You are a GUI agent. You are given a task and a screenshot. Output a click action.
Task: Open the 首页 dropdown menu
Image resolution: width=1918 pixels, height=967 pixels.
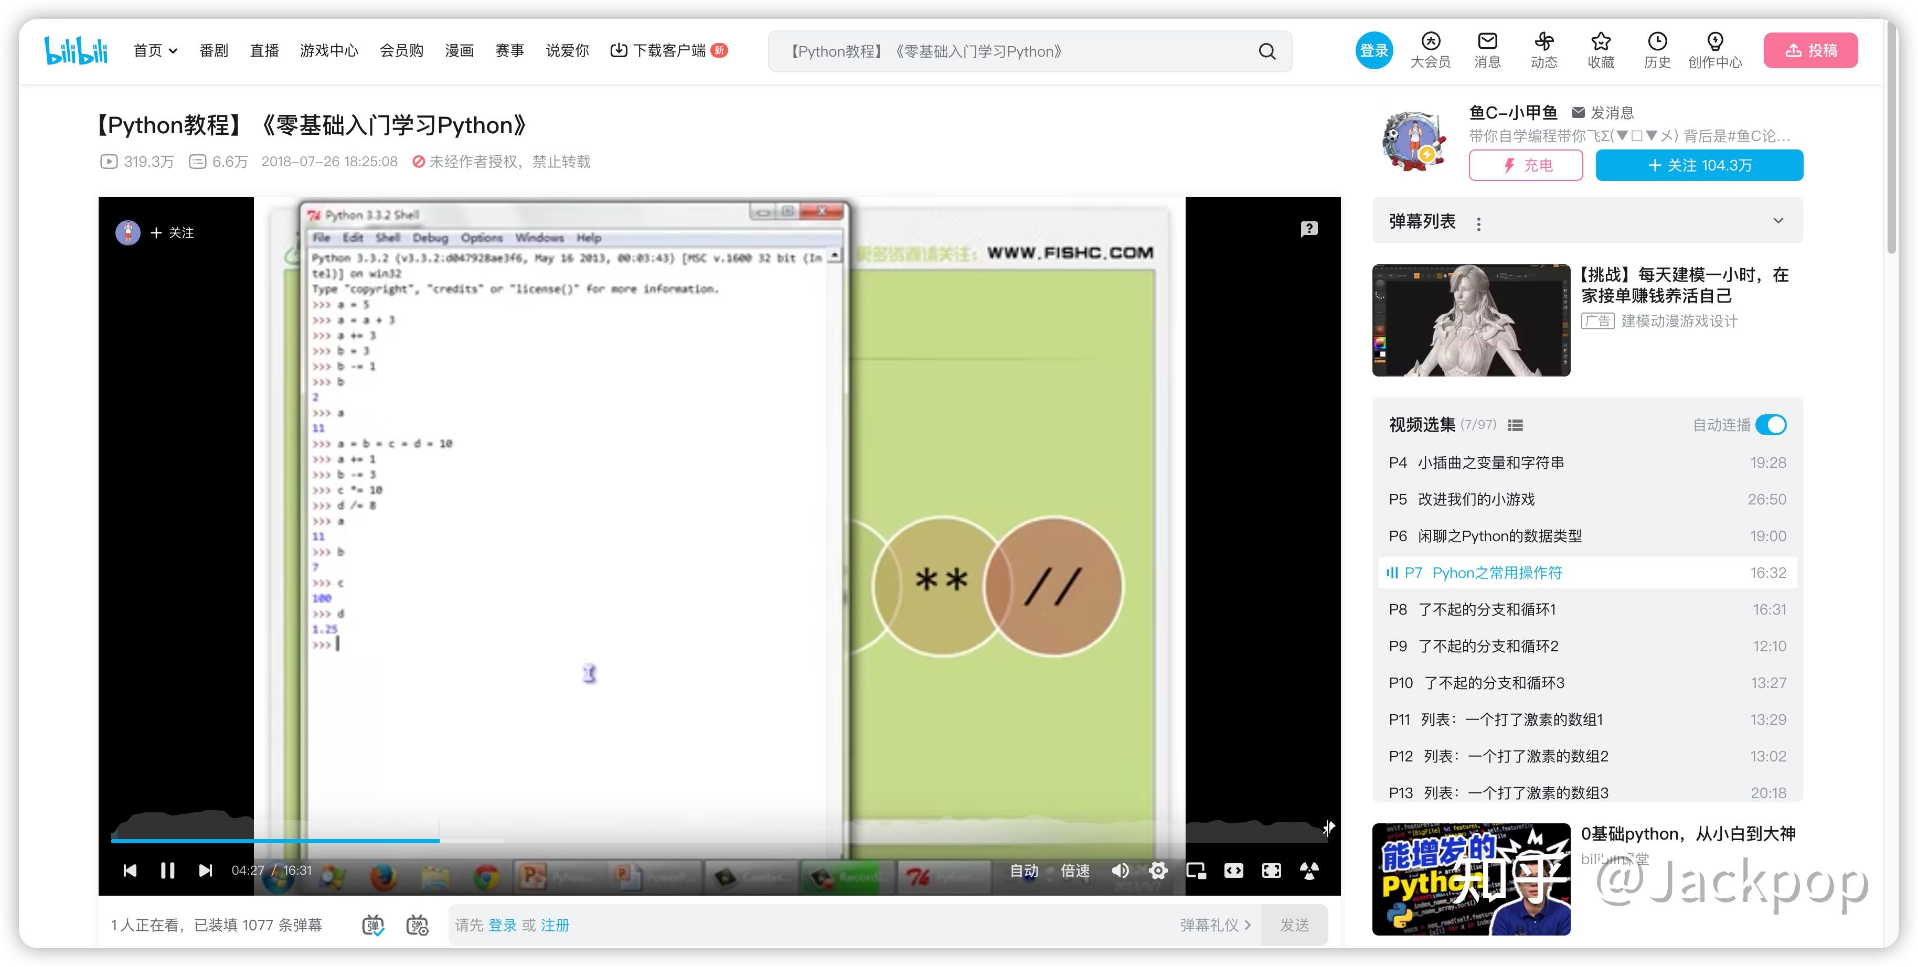155,51
